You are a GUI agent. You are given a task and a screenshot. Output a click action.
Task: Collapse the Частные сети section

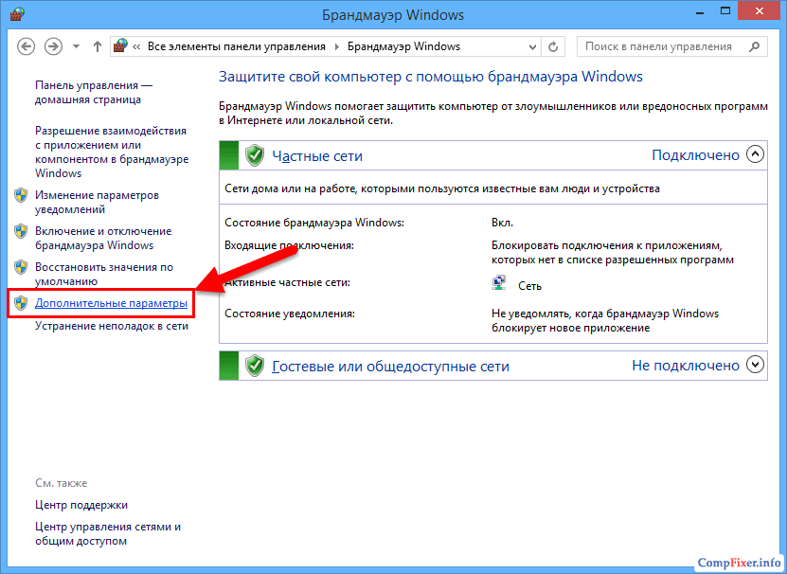[754, 154]
